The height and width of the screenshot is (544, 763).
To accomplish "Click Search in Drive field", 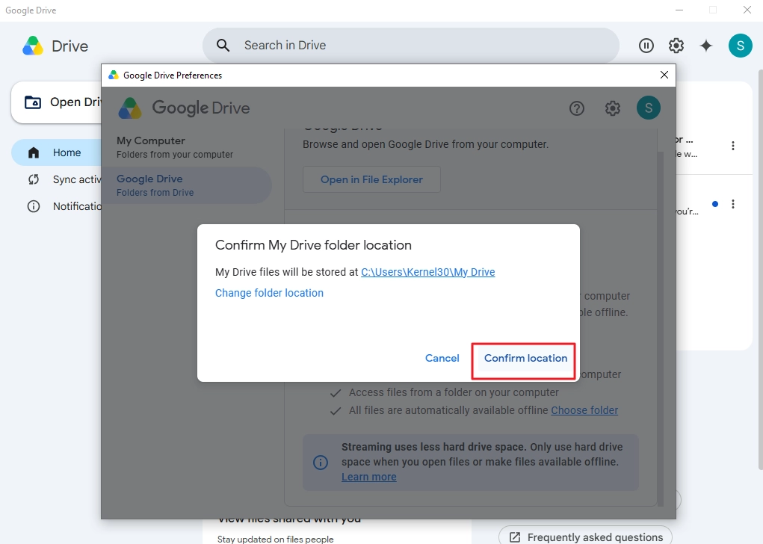I will click(411, 46).
